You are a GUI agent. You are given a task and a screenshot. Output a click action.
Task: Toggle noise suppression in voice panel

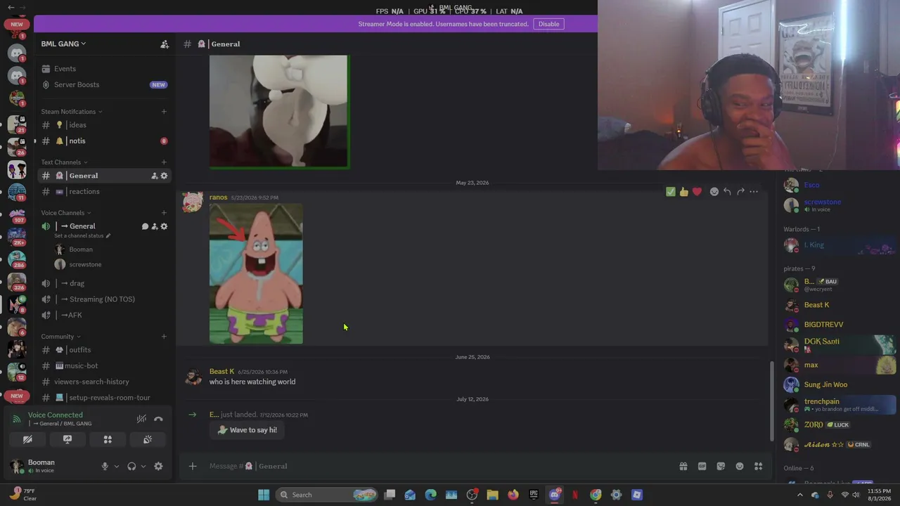pyautogui.click(x=141, y=419)
